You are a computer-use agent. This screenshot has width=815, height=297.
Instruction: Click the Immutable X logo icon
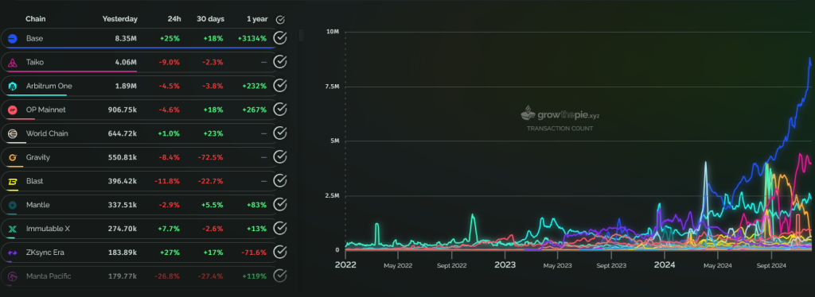click(x=13, y=229)
